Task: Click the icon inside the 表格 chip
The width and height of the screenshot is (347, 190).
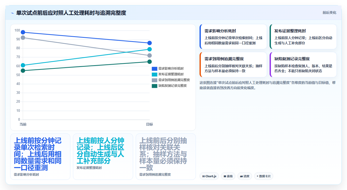Action: pyautogui.click(x=225, y=176)
